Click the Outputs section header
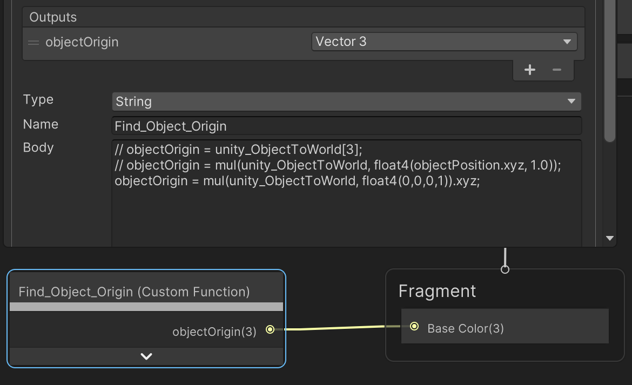This screenshot has width=632, height=385. point(52,17)
